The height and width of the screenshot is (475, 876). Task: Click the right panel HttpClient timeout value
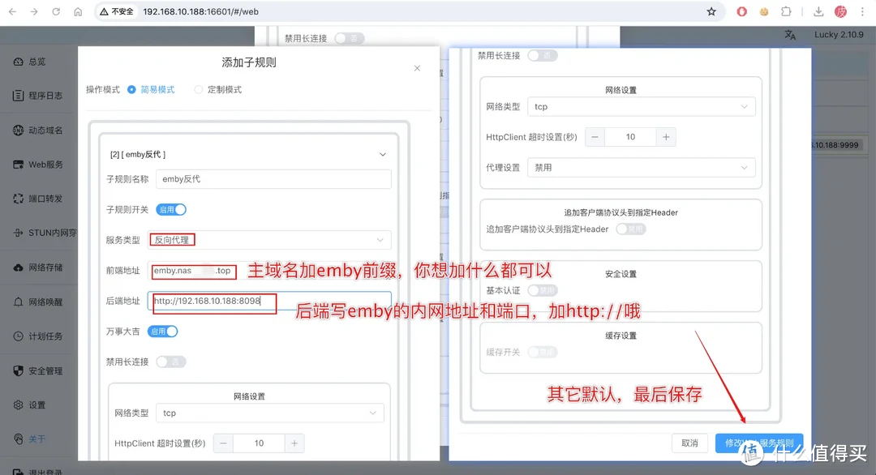point(630,137)
